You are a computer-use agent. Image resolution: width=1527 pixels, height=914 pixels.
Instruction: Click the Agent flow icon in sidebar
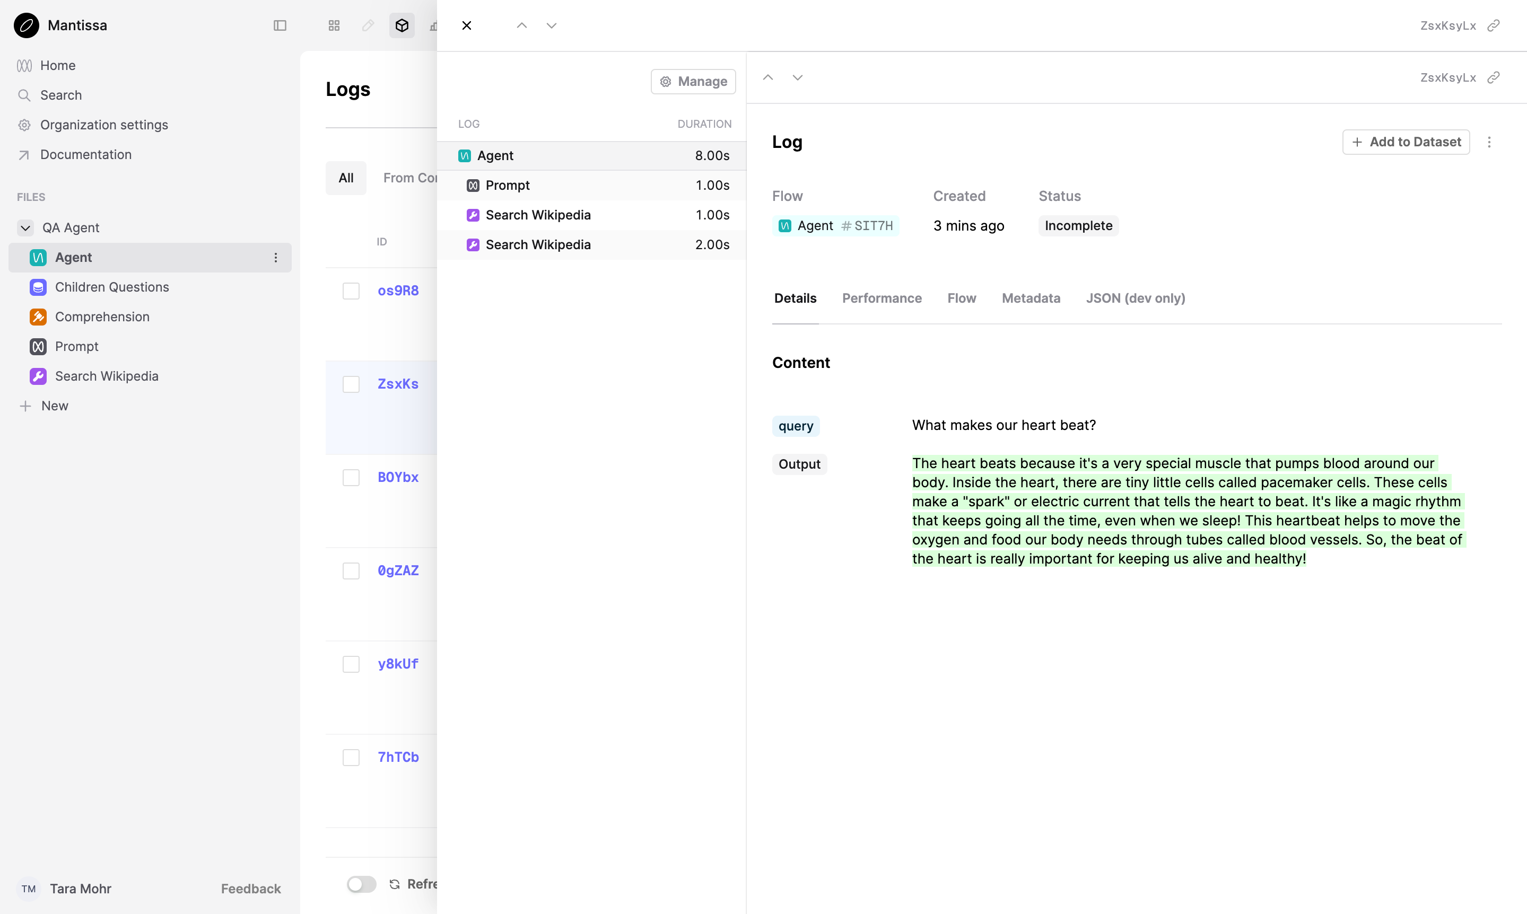click(38, 258)
